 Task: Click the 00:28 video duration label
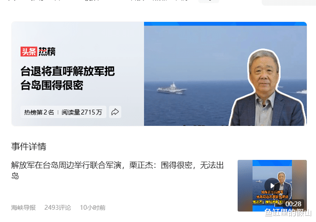[293, 204]
